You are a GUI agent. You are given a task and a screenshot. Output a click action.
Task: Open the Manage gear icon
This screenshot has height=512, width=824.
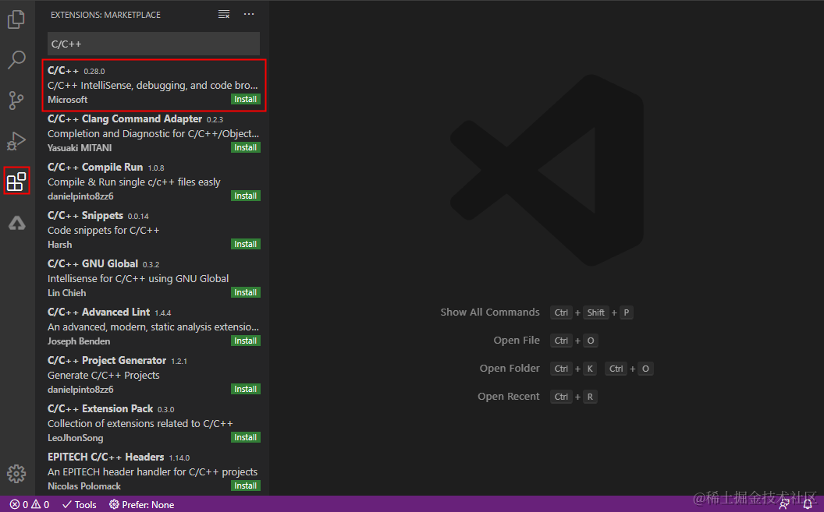(16, 474)
